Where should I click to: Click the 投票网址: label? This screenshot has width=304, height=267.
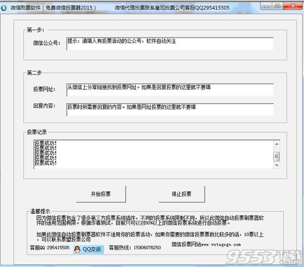tap(45, 89)
